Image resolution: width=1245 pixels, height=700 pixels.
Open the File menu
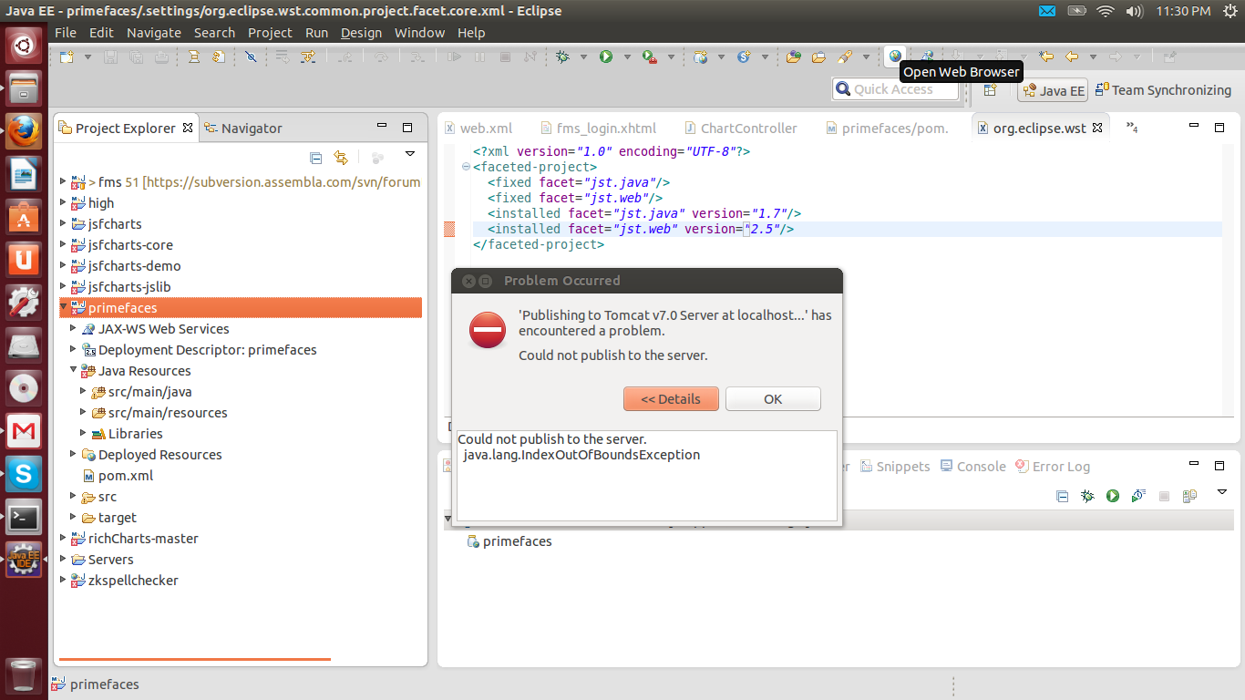(66, 33)
